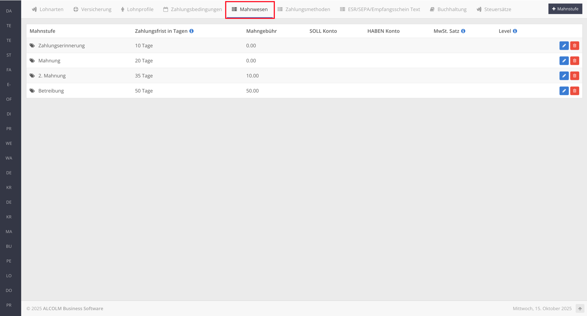Open the DA sidebar item
Viewport: 587px width, 316px height.
coord(9,11)
